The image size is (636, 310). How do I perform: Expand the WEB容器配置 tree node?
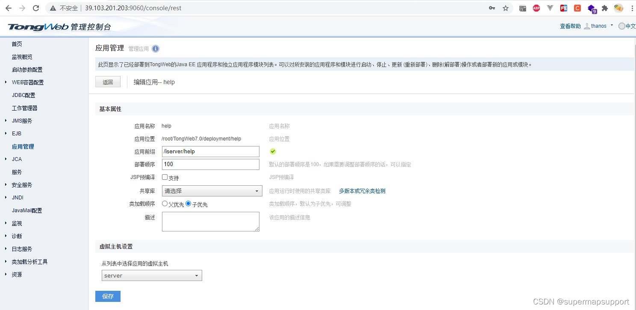6,82
